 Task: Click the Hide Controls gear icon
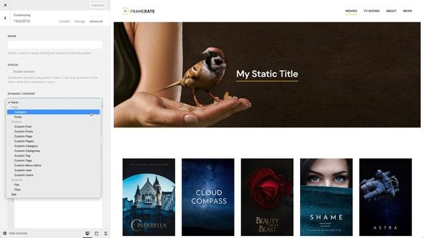pos(5,233)
